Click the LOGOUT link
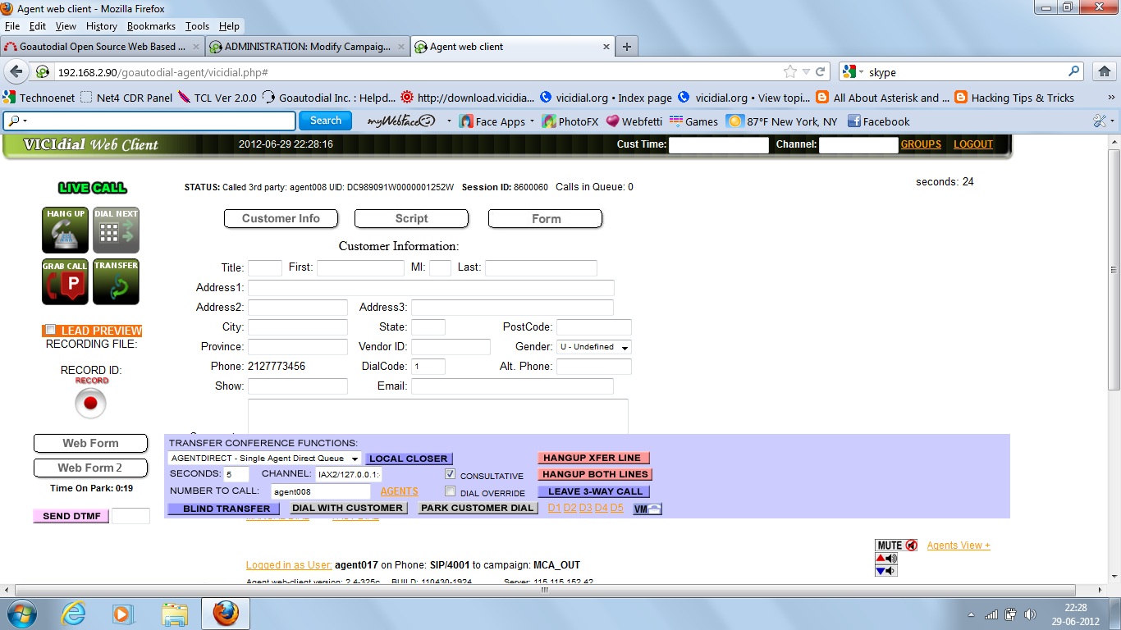 (x=973, y=144)
